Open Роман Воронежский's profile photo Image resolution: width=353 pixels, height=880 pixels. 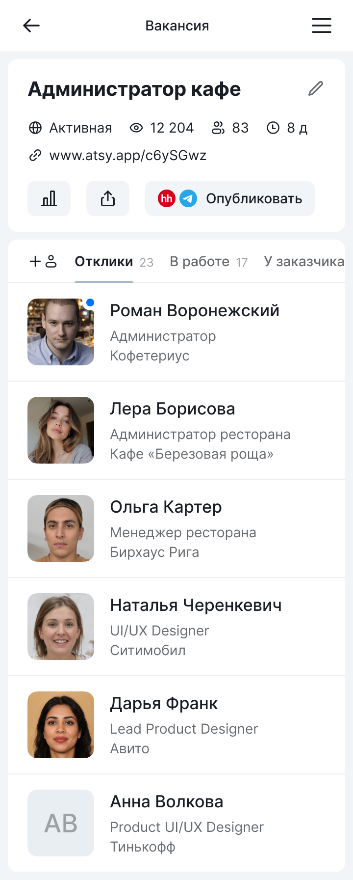(61, 332)
